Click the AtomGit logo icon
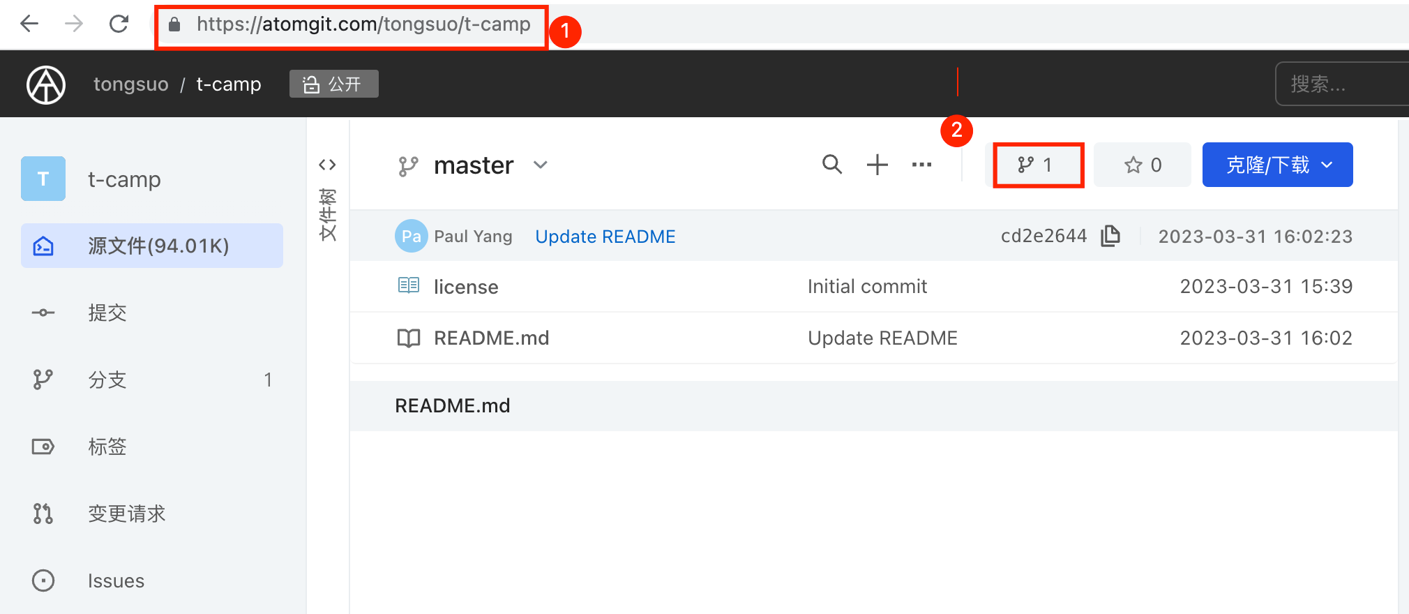 click(46, 84)
